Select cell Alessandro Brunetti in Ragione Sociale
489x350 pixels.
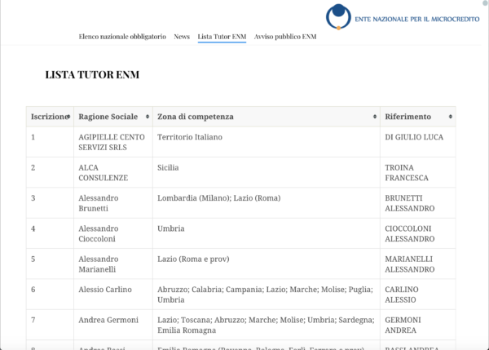coord(113,203)
